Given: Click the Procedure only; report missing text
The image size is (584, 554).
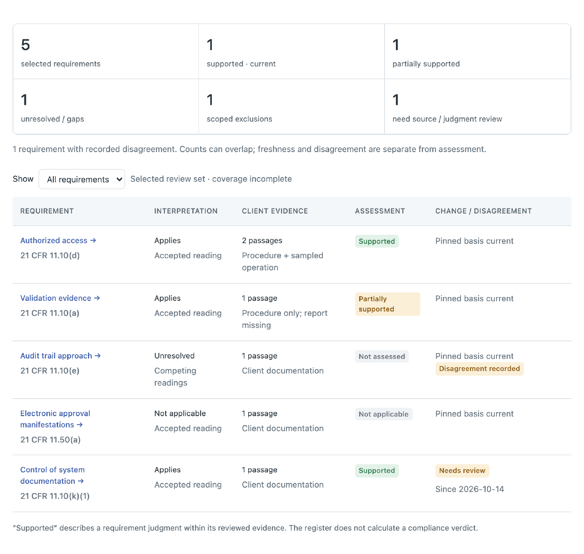Looking at the screenshot, I should click(x=285, y=319).
